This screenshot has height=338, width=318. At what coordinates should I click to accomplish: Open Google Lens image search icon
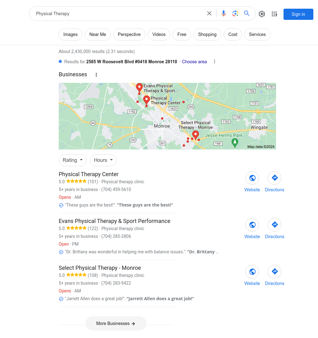tap(235, 14)
